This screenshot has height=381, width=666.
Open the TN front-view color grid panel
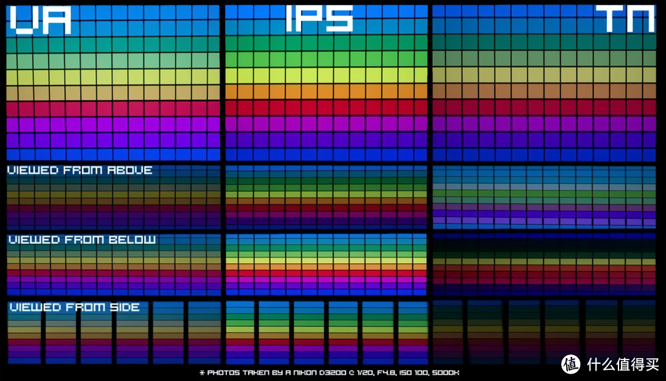coord(544,83)
